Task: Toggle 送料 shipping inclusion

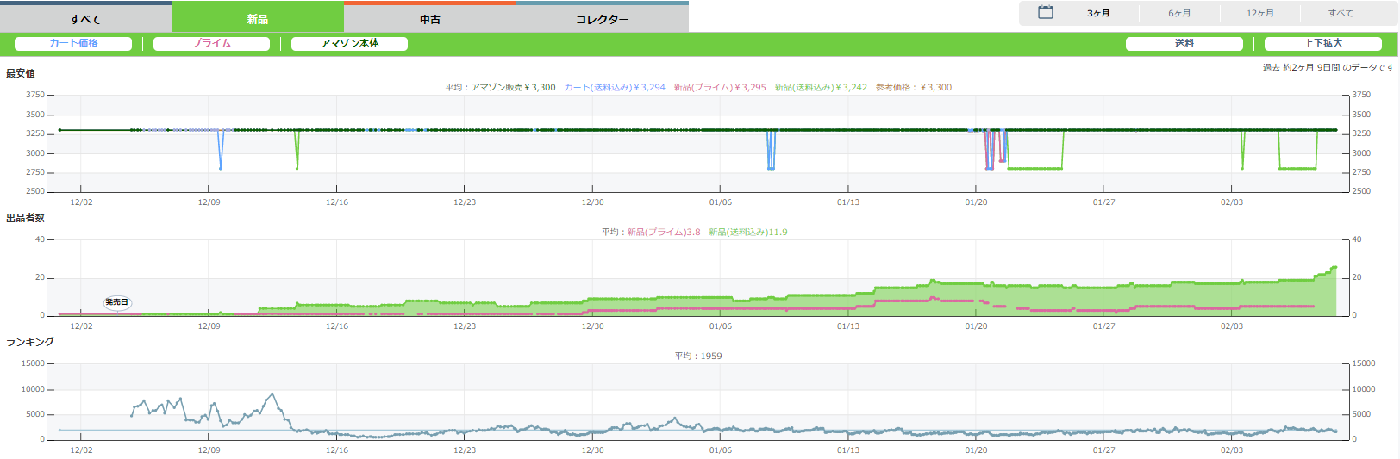Action: tap(1184, 43)
